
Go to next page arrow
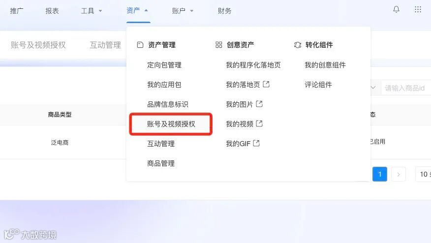[399, 174]
